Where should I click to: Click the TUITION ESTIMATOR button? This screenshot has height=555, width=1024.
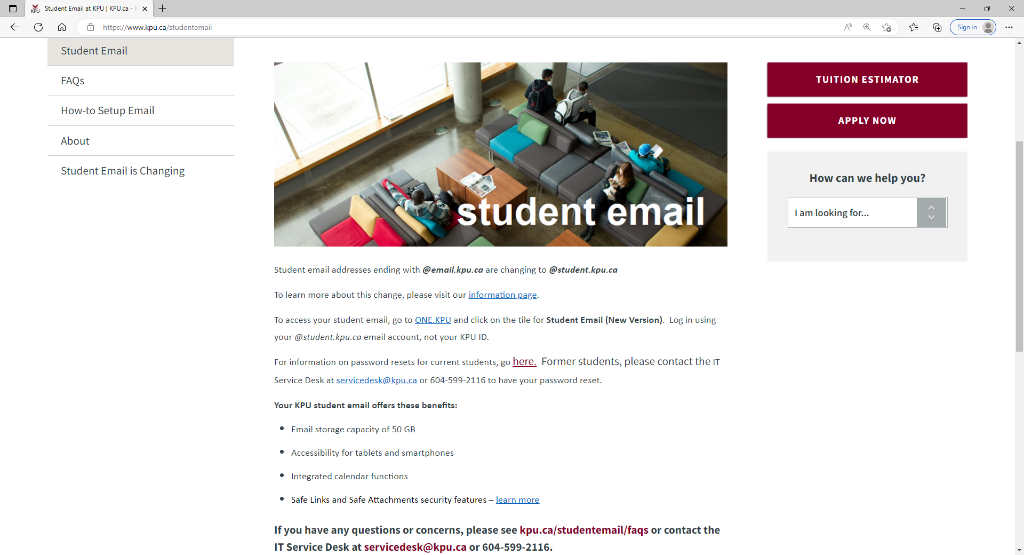pos(867,80)
